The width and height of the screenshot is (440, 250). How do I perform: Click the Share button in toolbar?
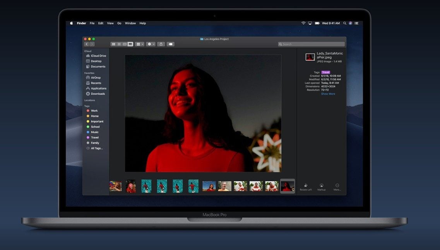(161, 44)
